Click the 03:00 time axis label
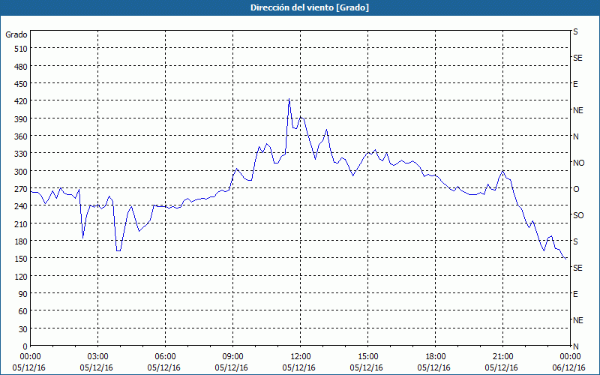Screen dimensions: 600x375 point(98,357)
